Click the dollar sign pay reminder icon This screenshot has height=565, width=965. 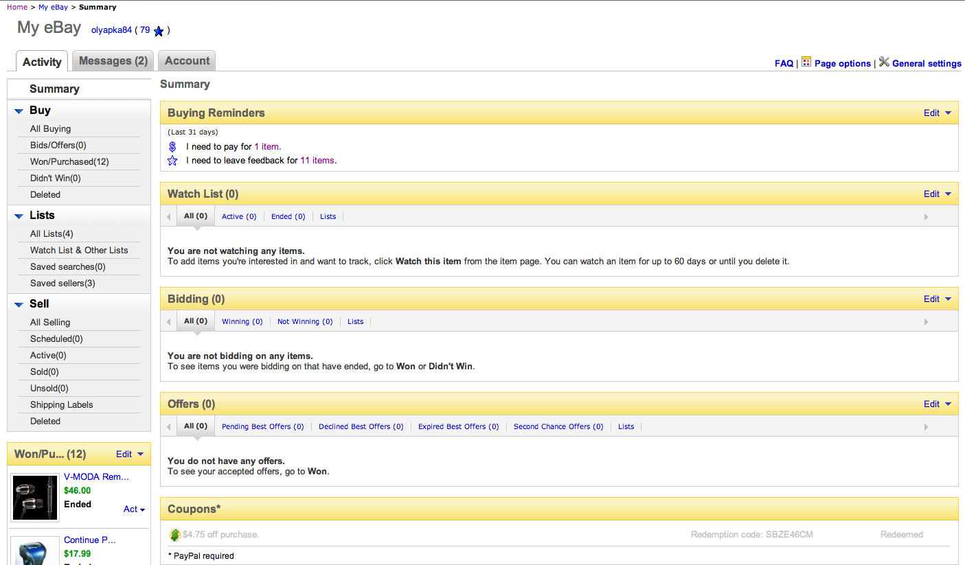point(172,147)
